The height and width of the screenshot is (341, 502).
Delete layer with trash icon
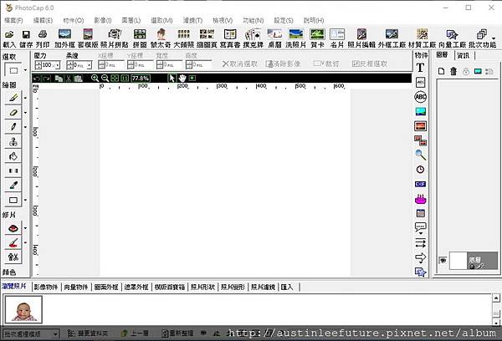[x=453, y=71]
